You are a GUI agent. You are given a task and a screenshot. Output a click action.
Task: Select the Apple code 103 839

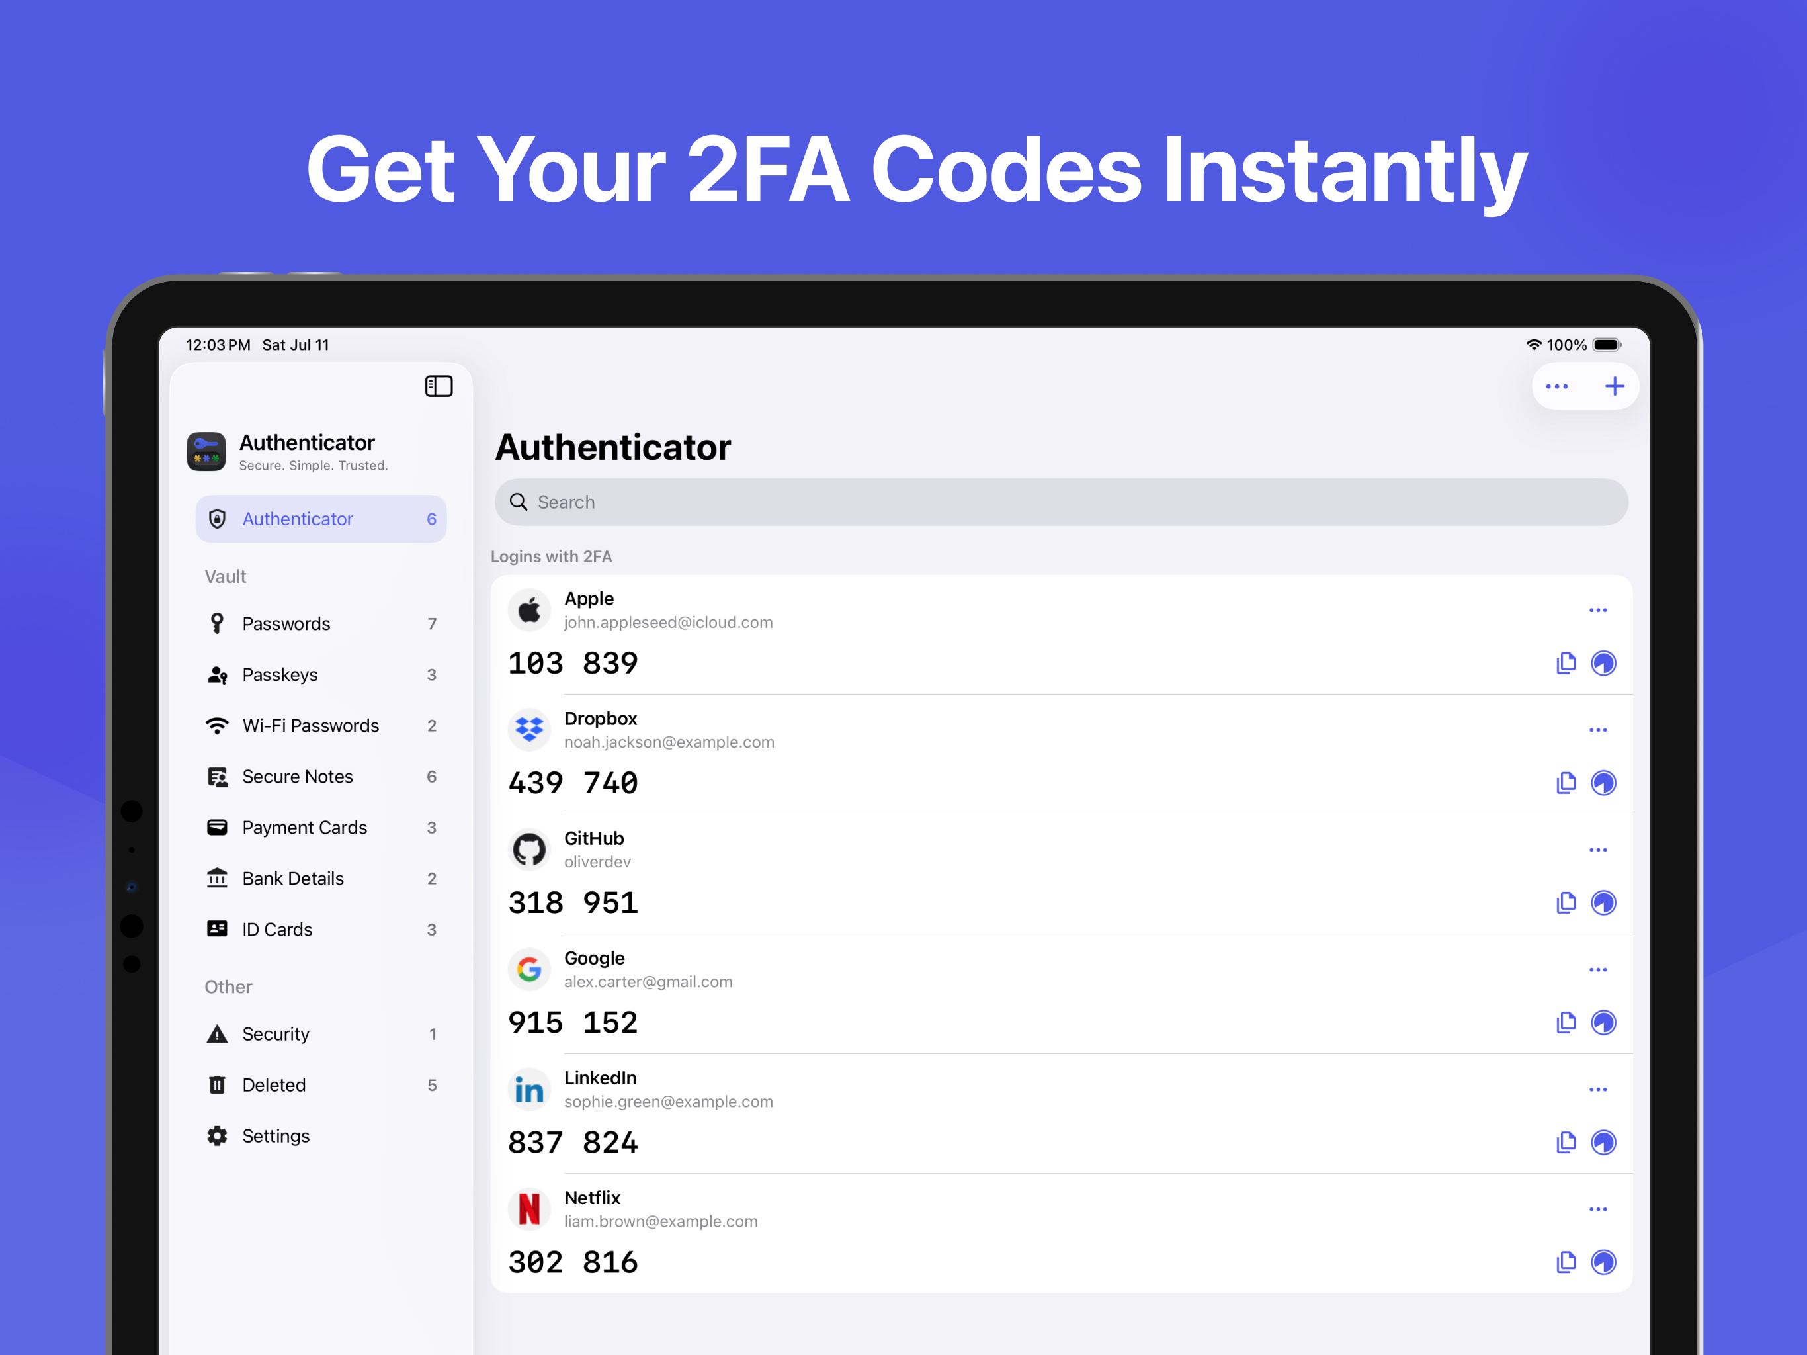pyautogui.click(x=573, y=663)
